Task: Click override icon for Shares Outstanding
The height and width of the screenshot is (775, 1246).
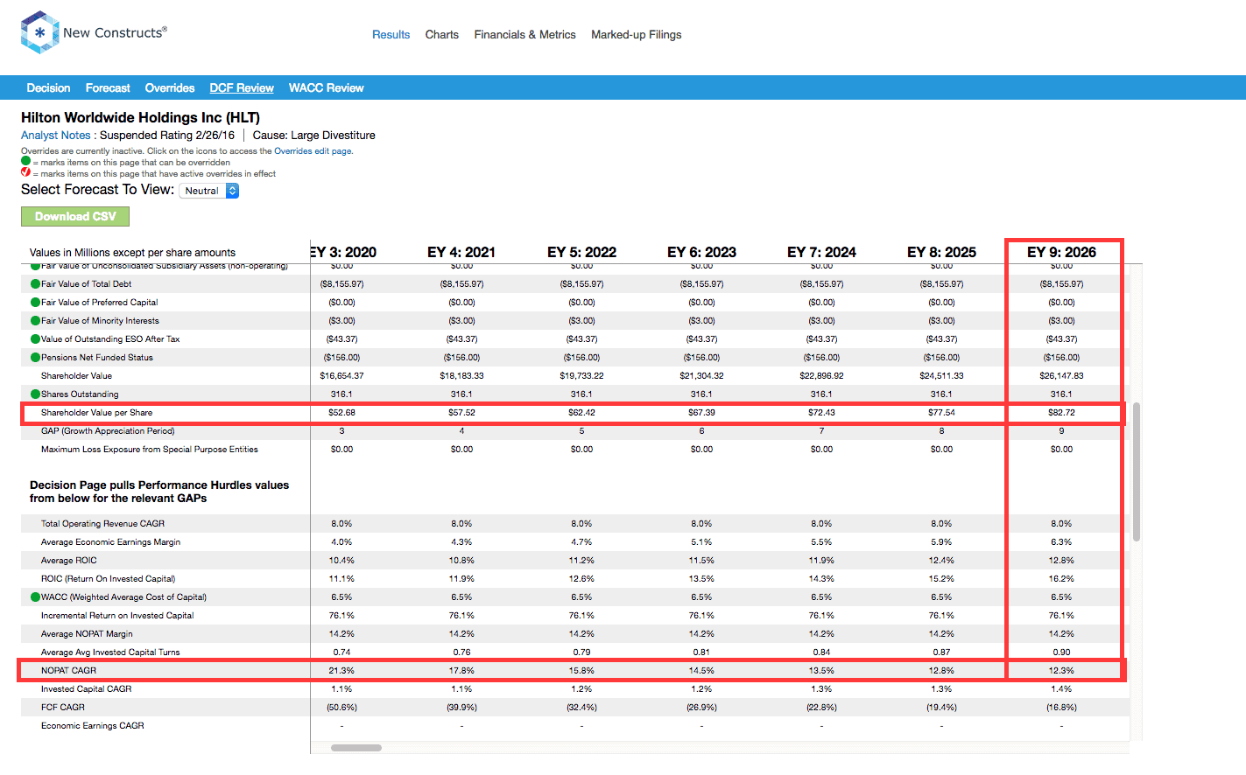Action: pos(35,394)
